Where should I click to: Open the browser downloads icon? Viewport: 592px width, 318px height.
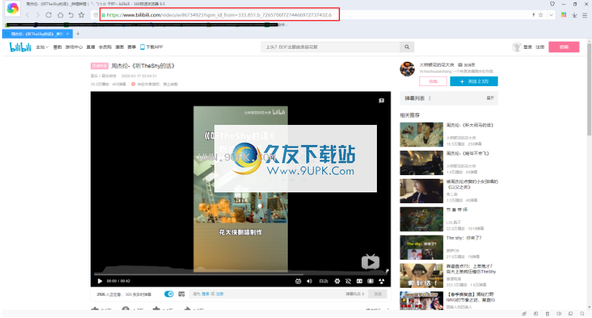point(574,15)
